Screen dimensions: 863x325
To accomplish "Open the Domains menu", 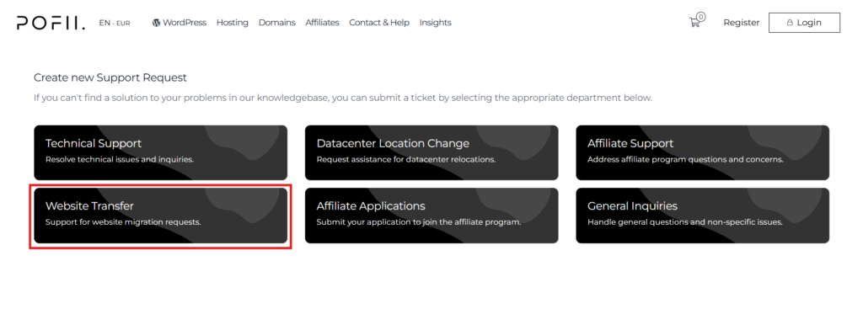I will (276, 23).
